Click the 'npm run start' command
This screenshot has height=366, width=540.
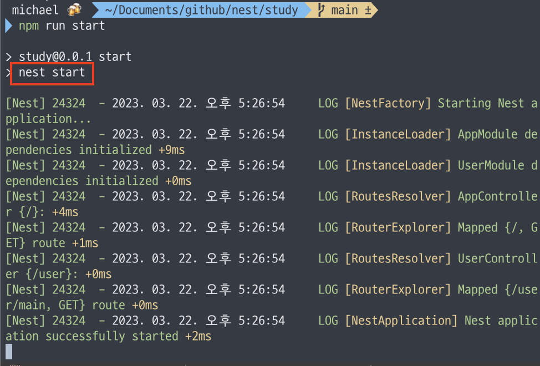coord(62,26)
